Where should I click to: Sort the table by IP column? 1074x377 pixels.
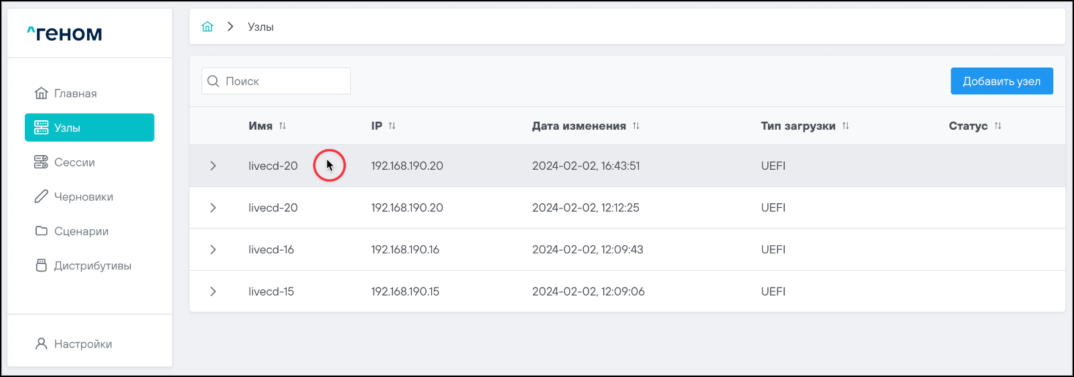click(392, 126)
